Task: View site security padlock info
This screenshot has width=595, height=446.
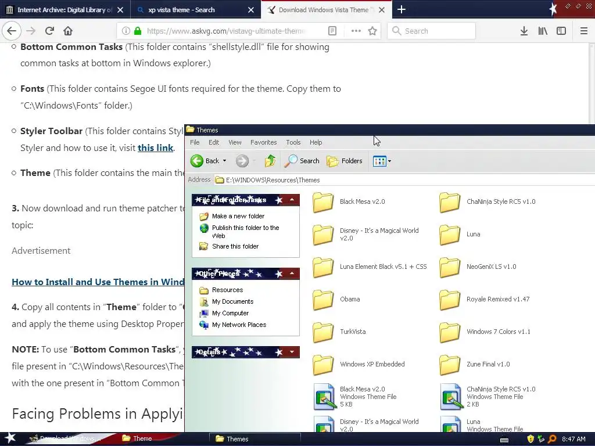Action: tap(138, 31)
